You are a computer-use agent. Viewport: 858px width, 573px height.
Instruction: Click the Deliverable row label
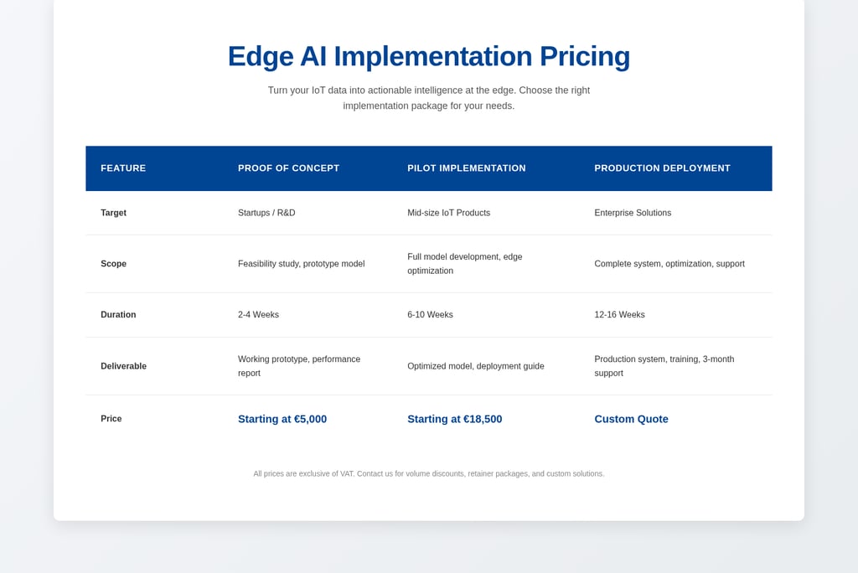(123, 366)
